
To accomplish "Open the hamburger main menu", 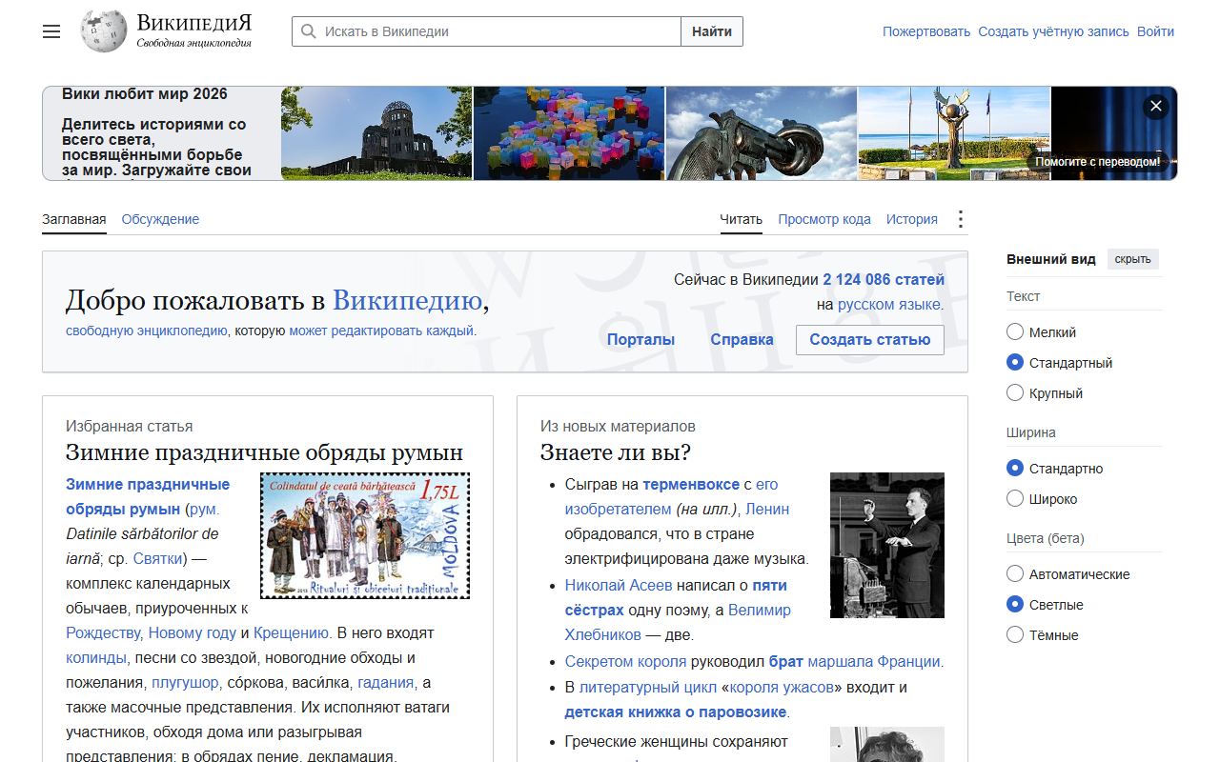I will coord(51,31).
